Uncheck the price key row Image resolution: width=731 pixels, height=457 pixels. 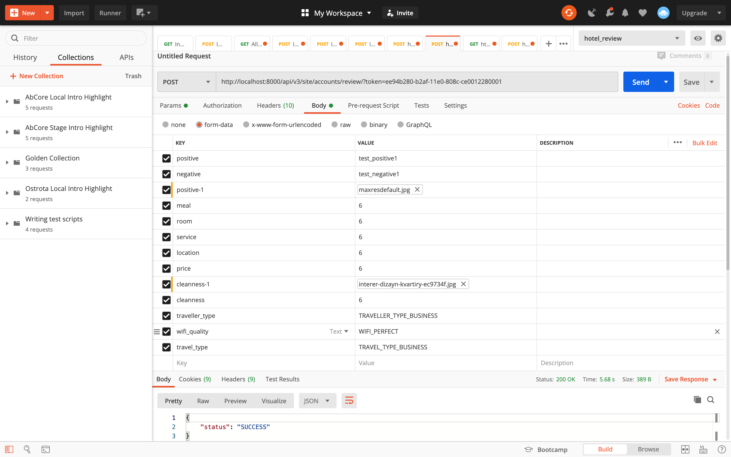[x=167, y=268]
